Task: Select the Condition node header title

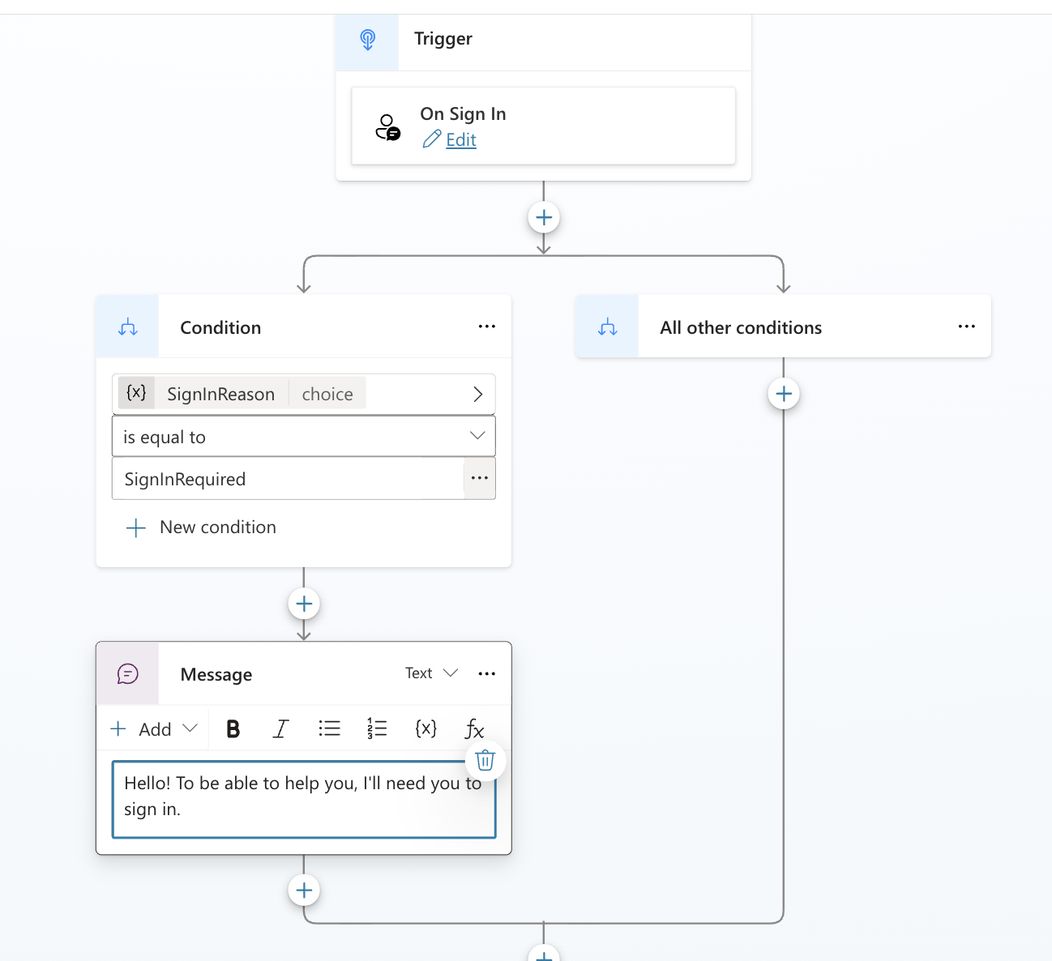Action: click(220, 327)
